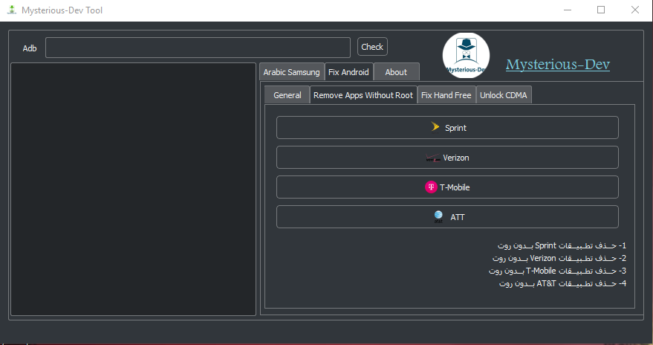The height and width of the screenshot is (345, 653).
Task: Click the pink T-Mobile logo icon
Action: point(431,187)
